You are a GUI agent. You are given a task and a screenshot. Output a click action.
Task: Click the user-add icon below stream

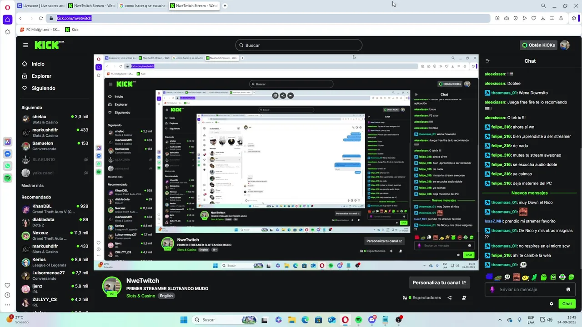click(464, 298)
